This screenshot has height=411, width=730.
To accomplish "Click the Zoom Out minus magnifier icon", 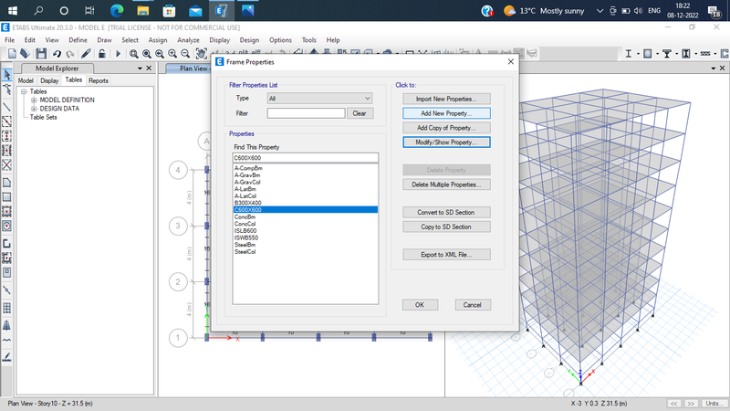I will (185, 54).
